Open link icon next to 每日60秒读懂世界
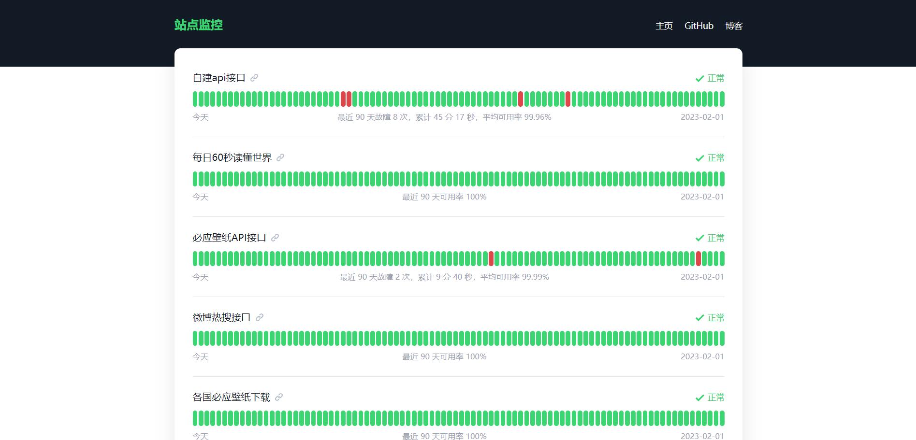Image resolution: width=916 pixels, height=440 pixels. 280,157
